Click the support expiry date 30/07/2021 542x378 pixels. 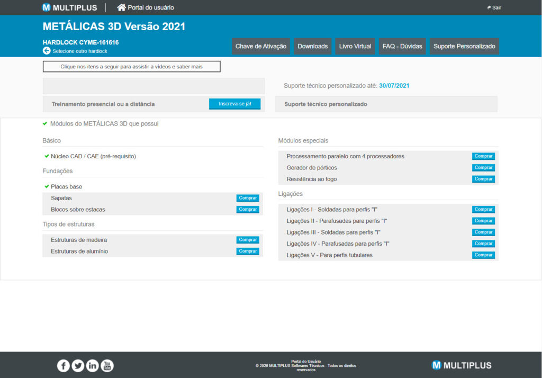click(x=394, y=86)
